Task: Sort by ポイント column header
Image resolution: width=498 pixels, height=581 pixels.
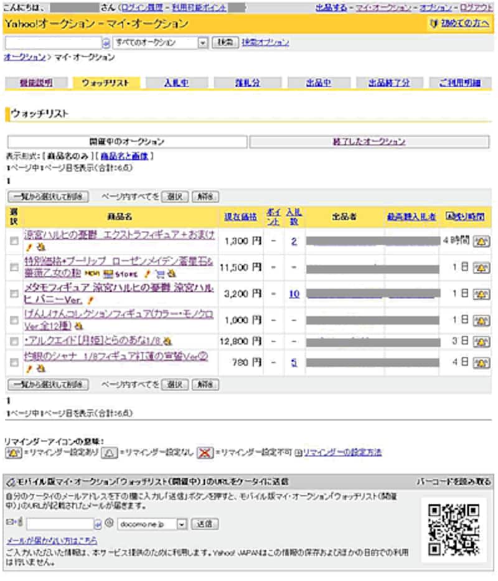Action: point(274,216)
